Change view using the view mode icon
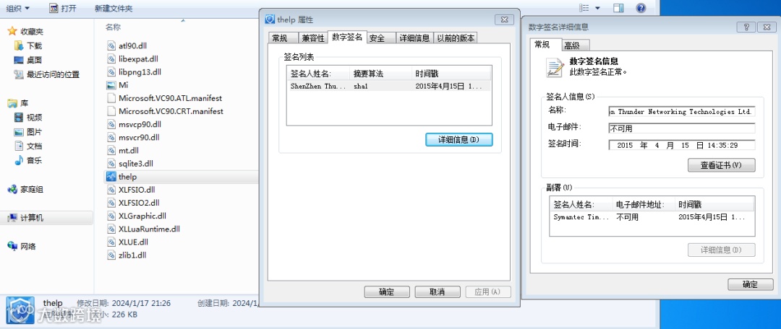This screenshot has height=329, width=781. tap(584, 8)
